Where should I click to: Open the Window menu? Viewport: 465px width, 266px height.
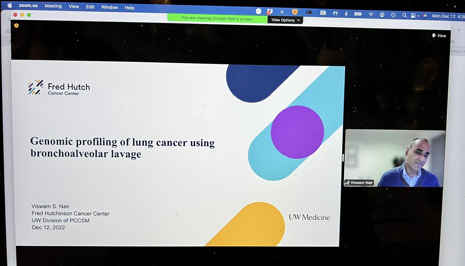click(110, 7)
